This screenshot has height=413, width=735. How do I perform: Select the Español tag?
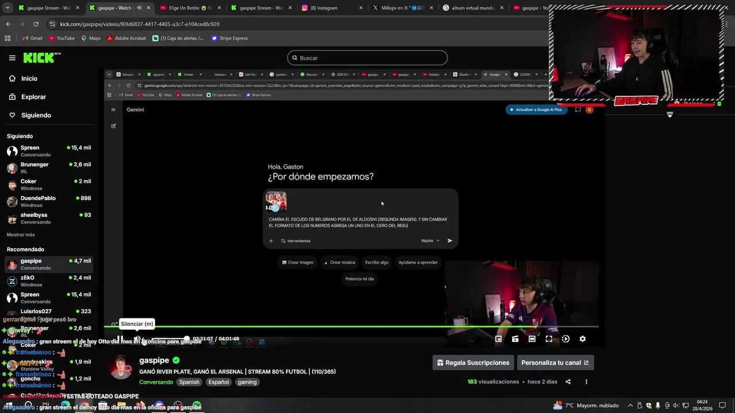pos(218,382)
